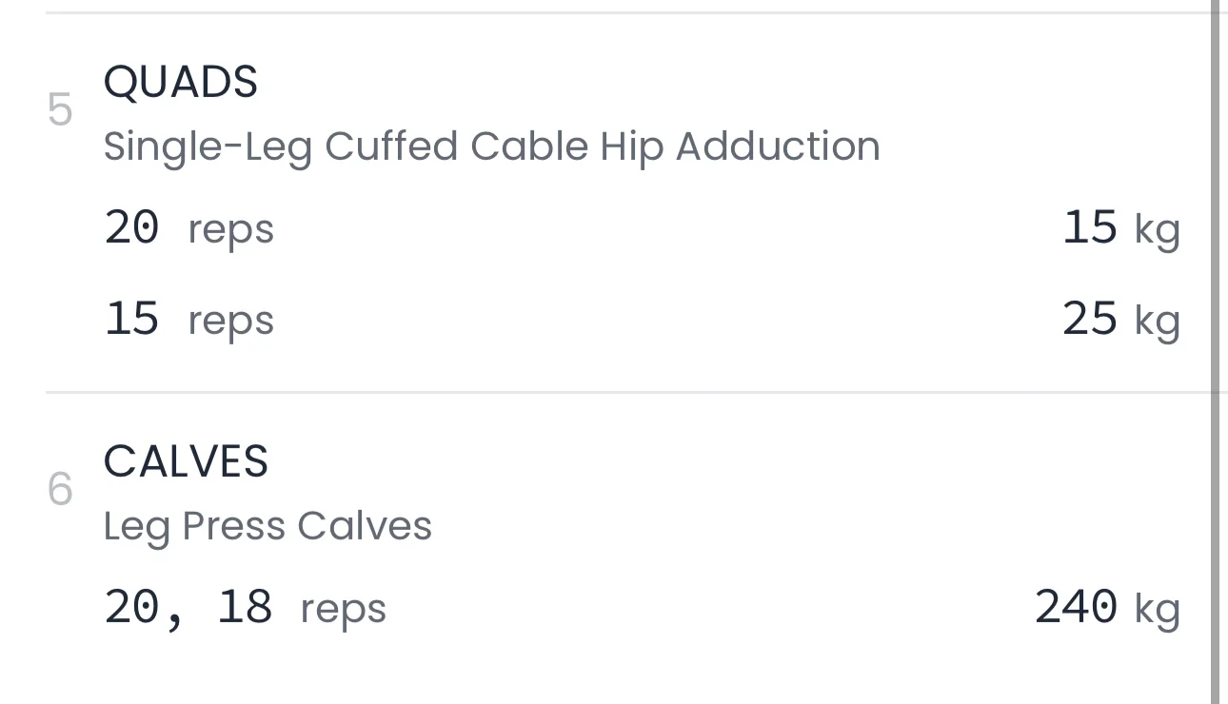This screenshot has width=1228, height=704.
Task: Click the QUADS muscle group heading
Action: 181,83
